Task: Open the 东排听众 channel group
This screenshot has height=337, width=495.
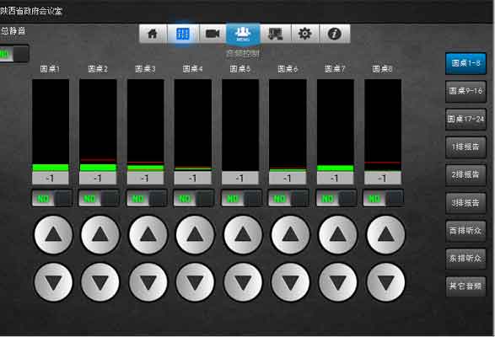Action: point(465,259)
